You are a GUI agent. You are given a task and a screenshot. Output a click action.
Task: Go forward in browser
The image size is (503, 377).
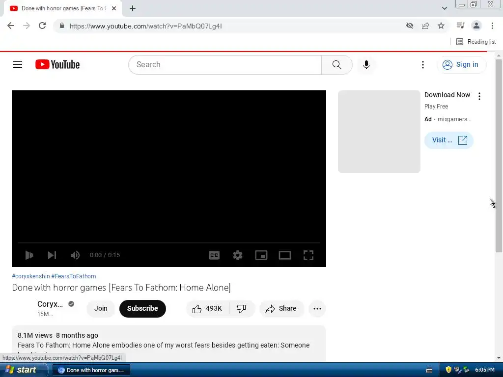tap(27, 26)
